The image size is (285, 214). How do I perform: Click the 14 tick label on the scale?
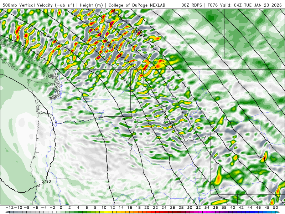[x=121, y=208]
